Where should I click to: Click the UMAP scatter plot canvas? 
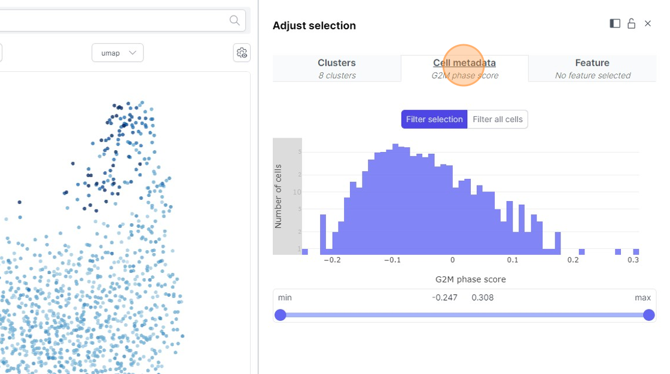pos(120,239)
